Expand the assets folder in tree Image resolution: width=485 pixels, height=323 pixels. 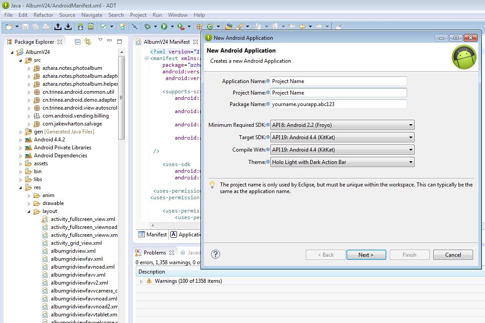[x=21, y=163]
